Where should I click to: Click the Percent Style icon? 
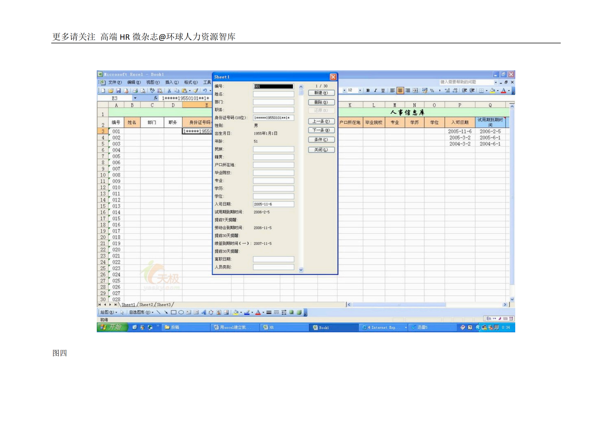click(x=432, y=91)
